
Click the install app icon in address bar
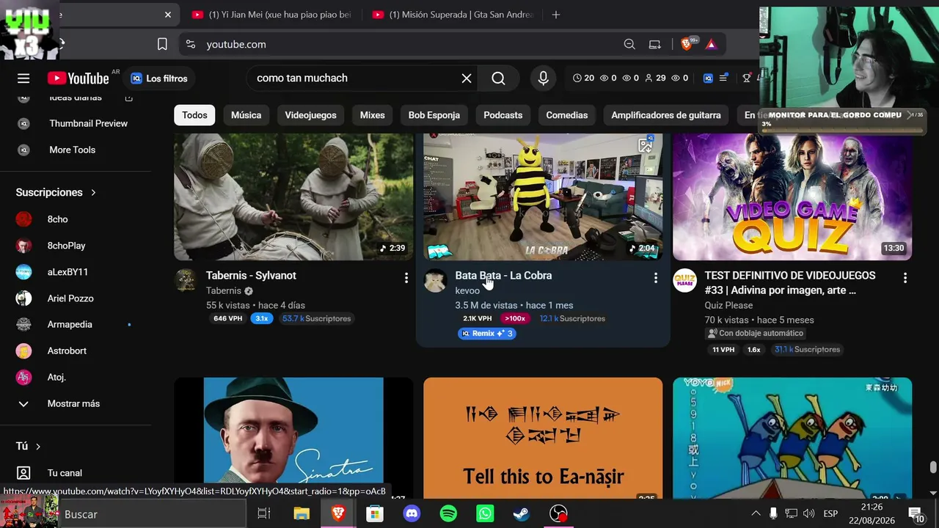point(655,44)
